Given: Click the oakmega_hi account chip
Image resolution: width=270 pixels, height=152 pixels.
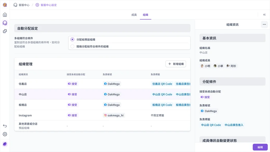Looking at the screenshot, I should click(114, 115).
